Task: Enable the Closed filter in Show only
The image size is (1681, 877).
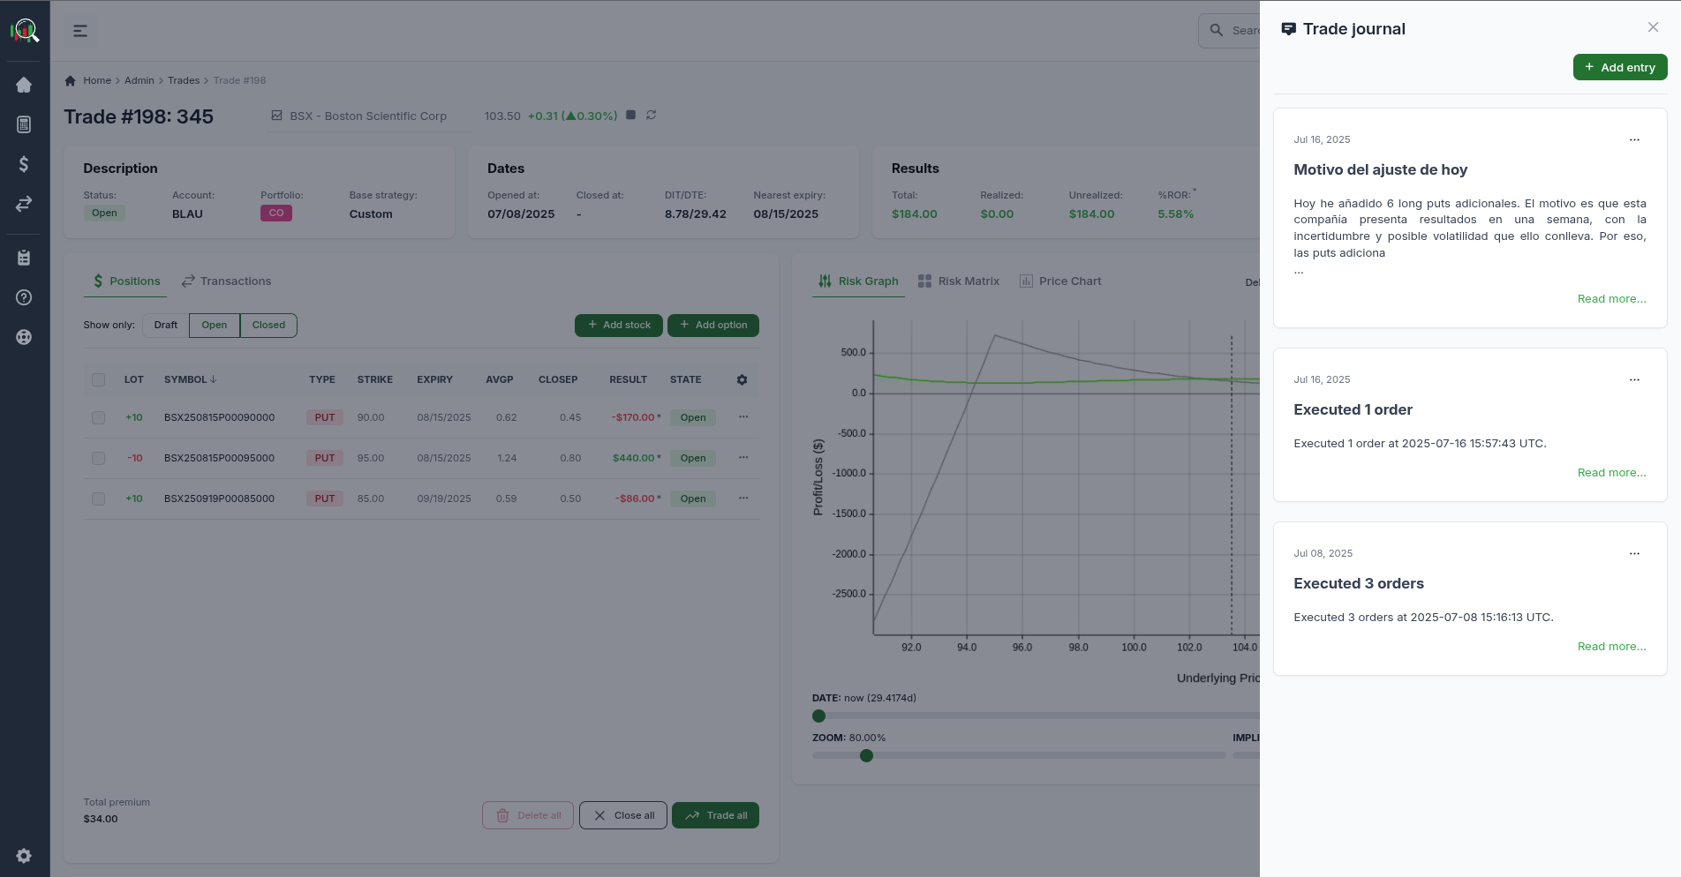Action: tap(268, 325)
